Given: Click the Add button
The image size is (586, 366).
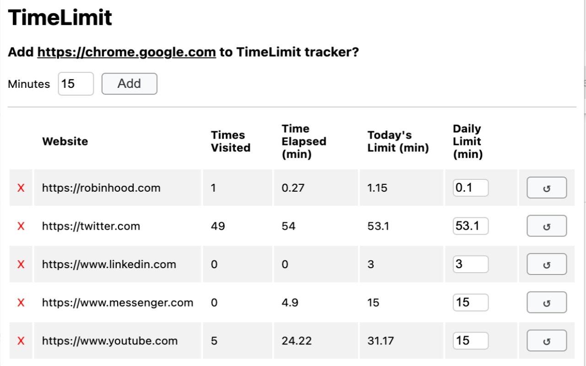Looking at the screenshot, I should point(130,84).
